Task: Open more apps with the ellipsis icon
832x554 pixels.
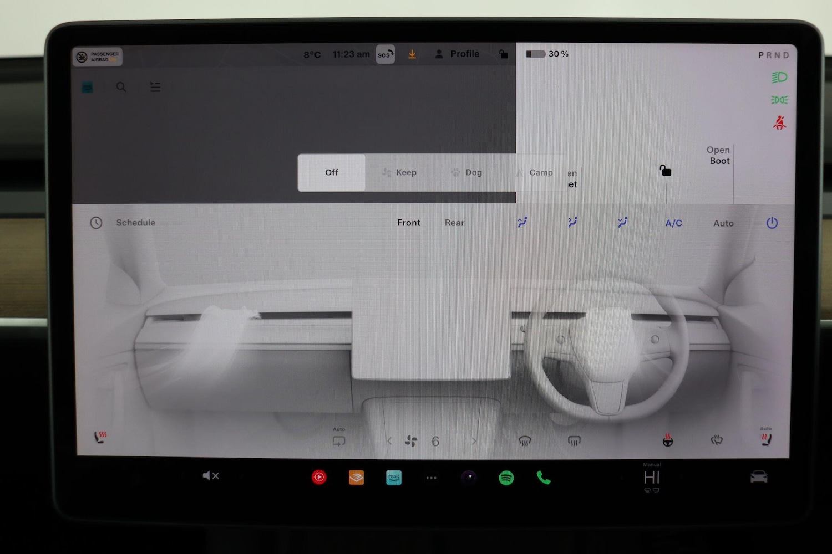Action: pyautogui.click(x=432, y=477)
